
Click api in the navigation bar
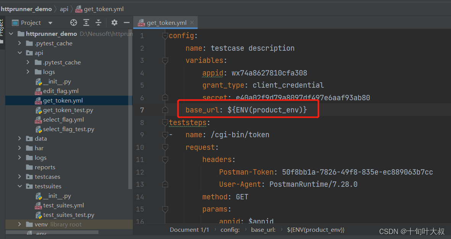pyautogui.click(x=64, y=9)
